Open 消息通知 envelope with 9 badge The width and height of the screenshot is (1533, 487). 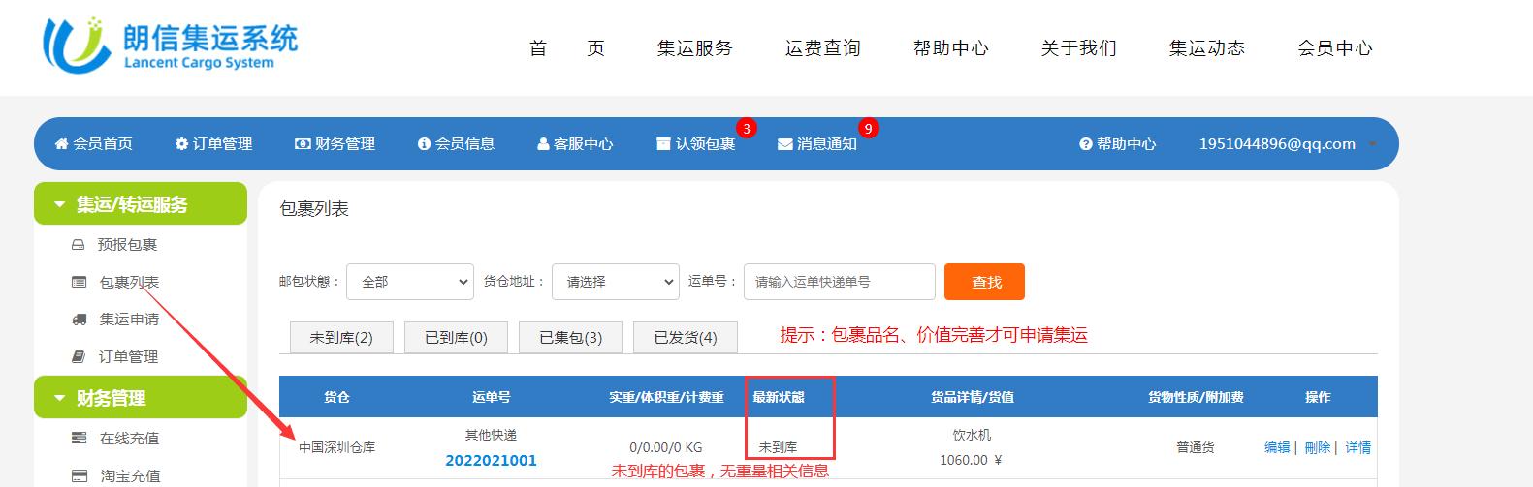(816, 144)
